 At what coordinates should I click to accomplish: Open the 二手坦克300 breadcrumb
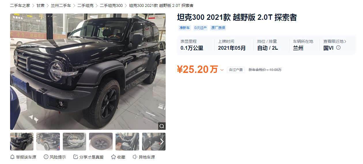click(x=111, y=5)
